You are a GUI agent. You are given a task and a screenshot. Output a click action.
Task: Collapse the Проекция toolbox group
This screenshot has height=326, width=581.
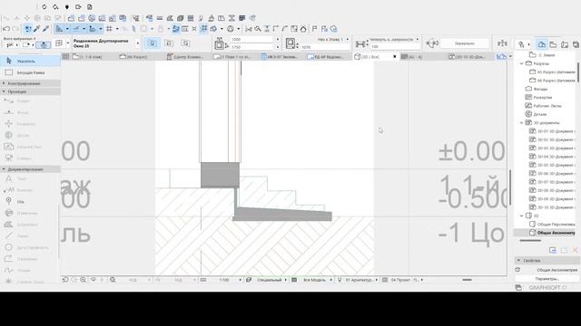[30, 91]
